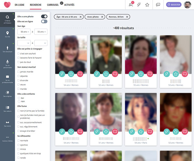
Task: Select Critères principaux sidebar icon
Action: (7, 19)
